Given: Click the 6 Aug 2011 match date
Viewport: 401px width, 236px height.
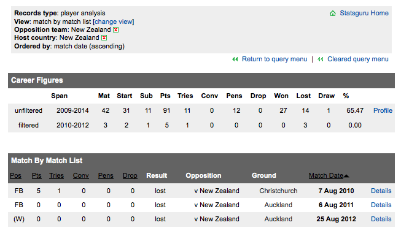Looking at the screenshot, I should [336, 205].
